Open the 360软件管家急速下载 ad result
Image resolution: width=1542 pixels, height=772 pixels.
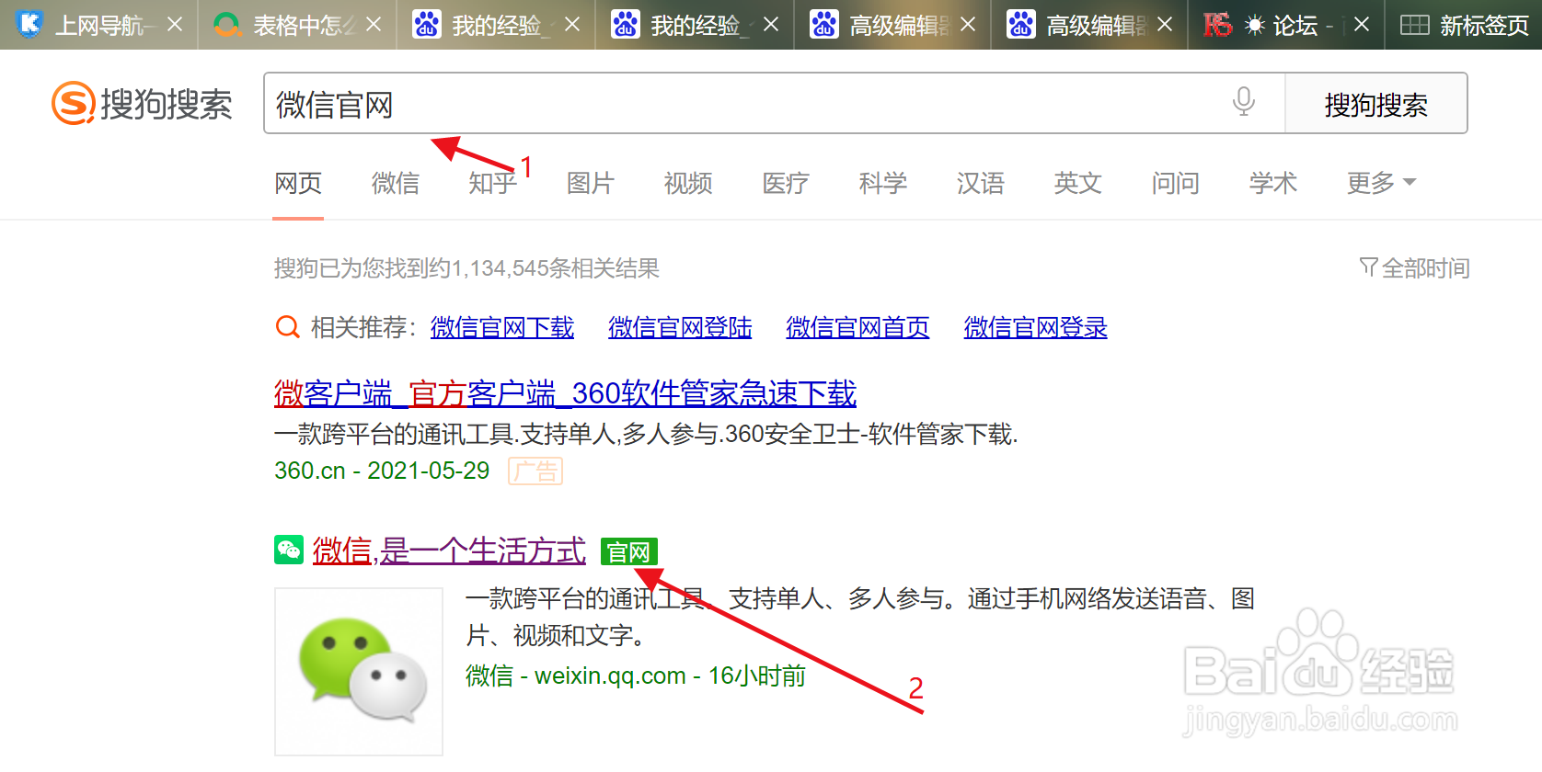pos(565,393)
